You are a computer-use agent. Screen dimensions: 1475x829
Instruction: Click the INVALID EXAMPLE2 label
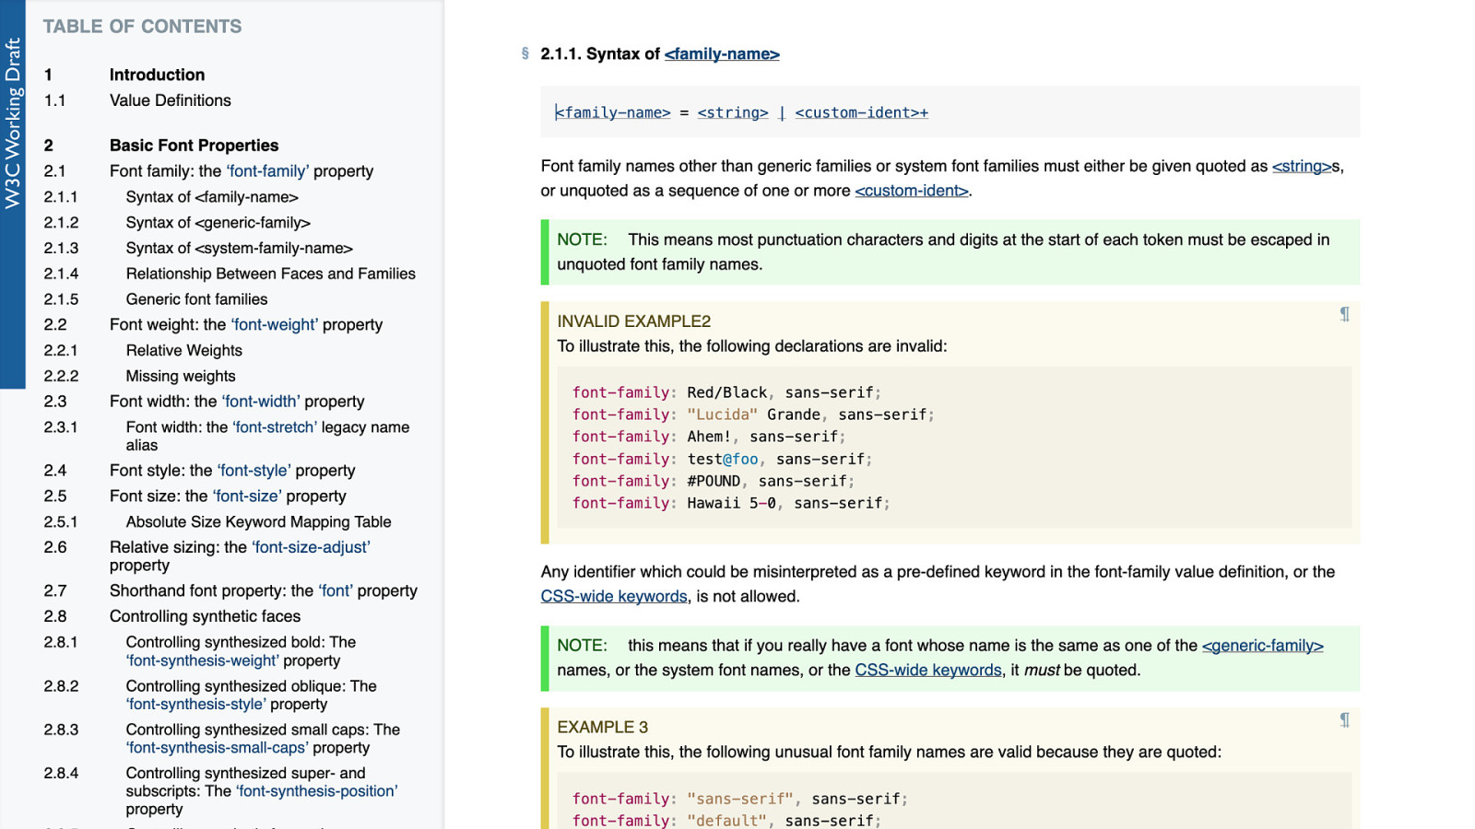click(634, 321)
